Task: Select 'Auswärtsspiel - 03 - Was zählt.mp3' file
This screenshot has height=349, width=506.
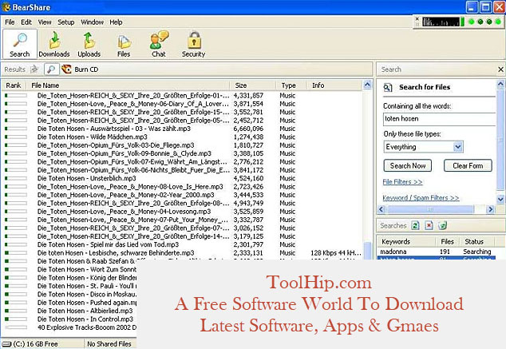Action: pos(183,129)
